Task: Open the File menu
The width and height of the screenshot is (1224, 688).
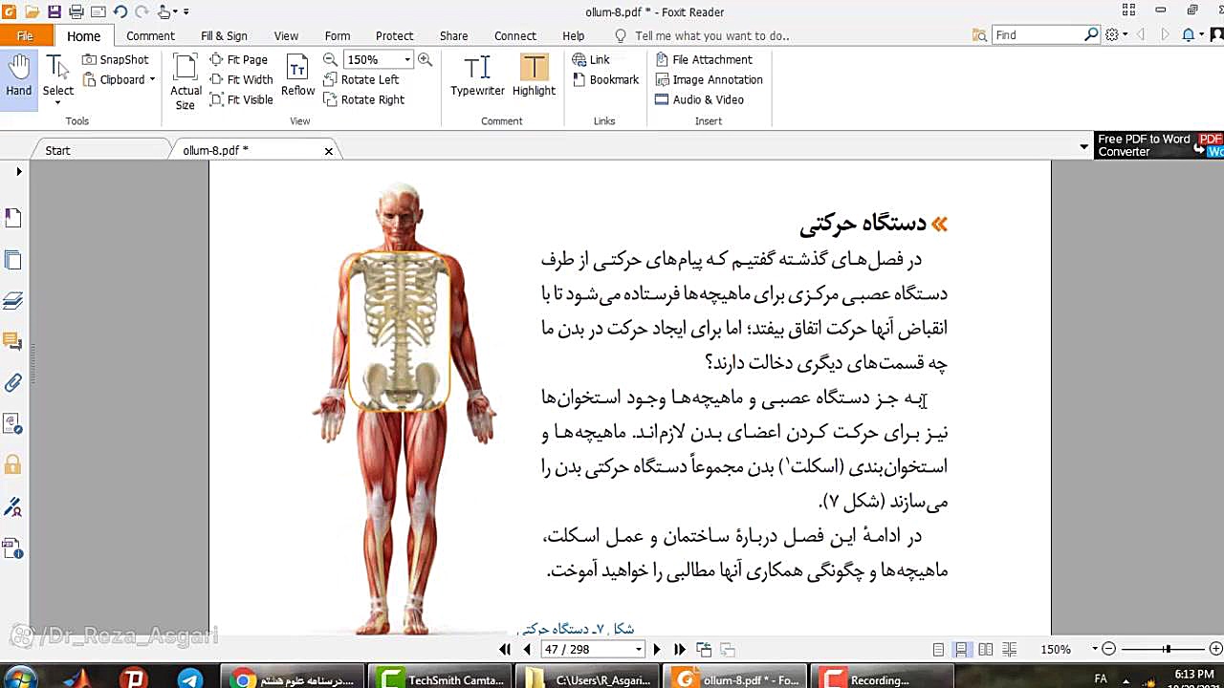Action: (25, 36)
